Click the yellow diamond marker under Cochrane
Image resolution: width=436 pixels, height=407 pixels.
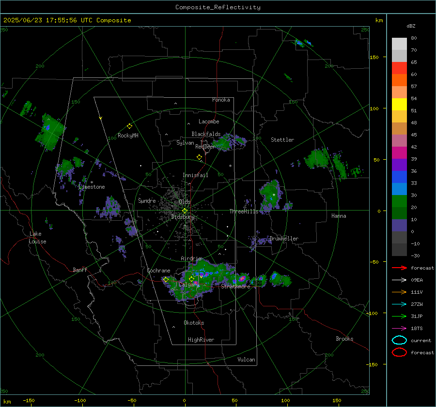pyautogui.click(x=166, y=279)
